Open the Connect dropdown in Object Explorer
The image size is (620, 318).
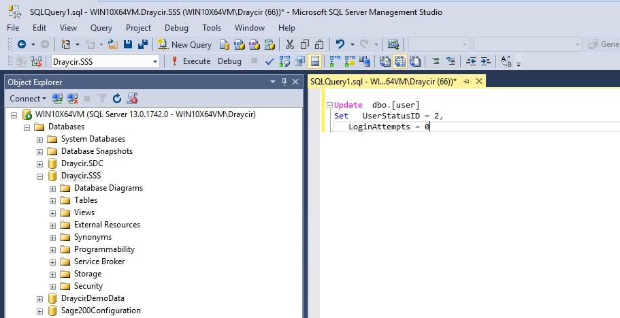pyautogui.click(x=28, y=99)
